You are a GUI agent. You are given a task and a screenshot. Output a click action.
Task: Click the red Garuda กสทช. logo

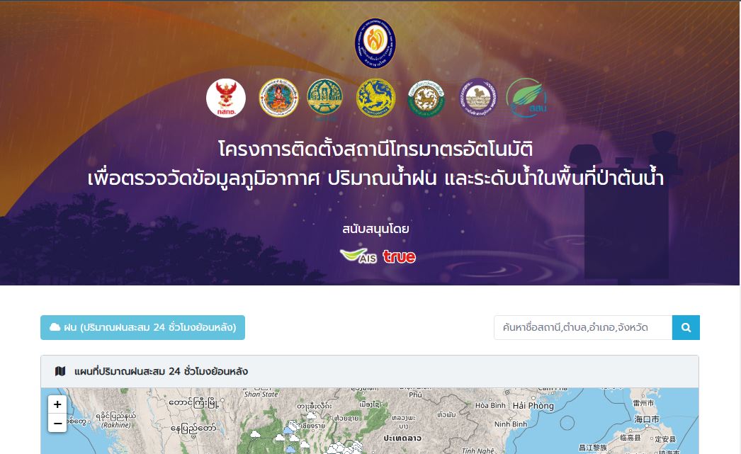[x=226, y=98]
